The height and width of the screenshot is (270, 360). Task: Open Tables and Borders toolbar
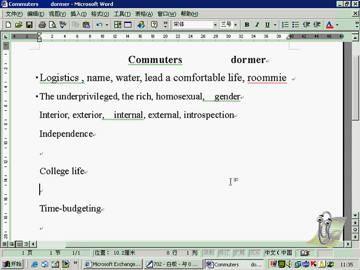[117, 24]
